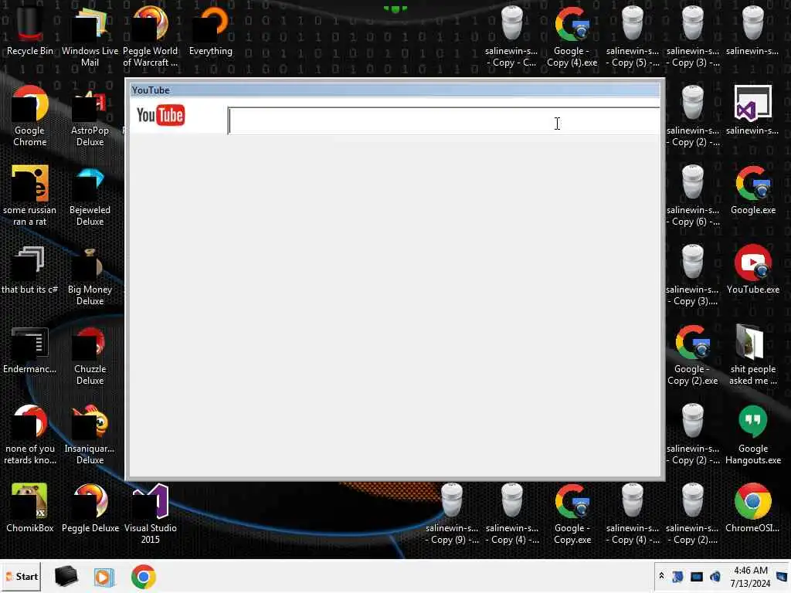
Task: Select Insaniquar... Deluxe desktop icon
Action: click(90, 434)
